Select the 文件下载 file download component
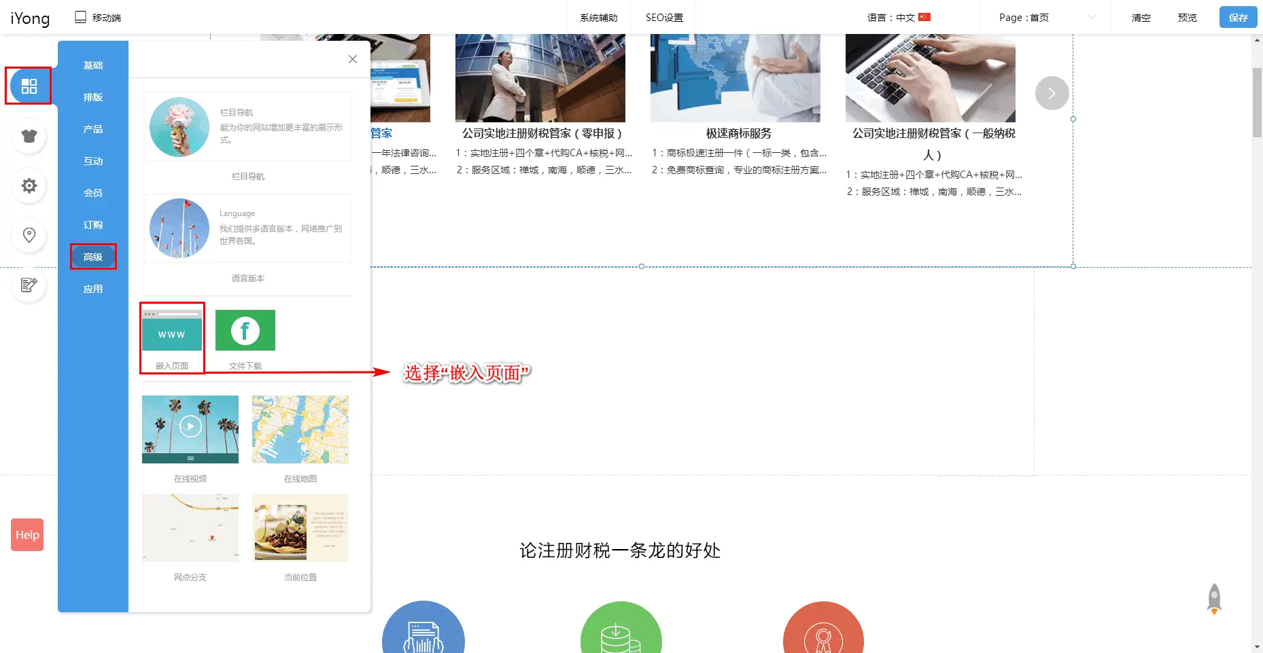Image resolution: width=1263 pixels, height=653 pixels. point(245,331)
